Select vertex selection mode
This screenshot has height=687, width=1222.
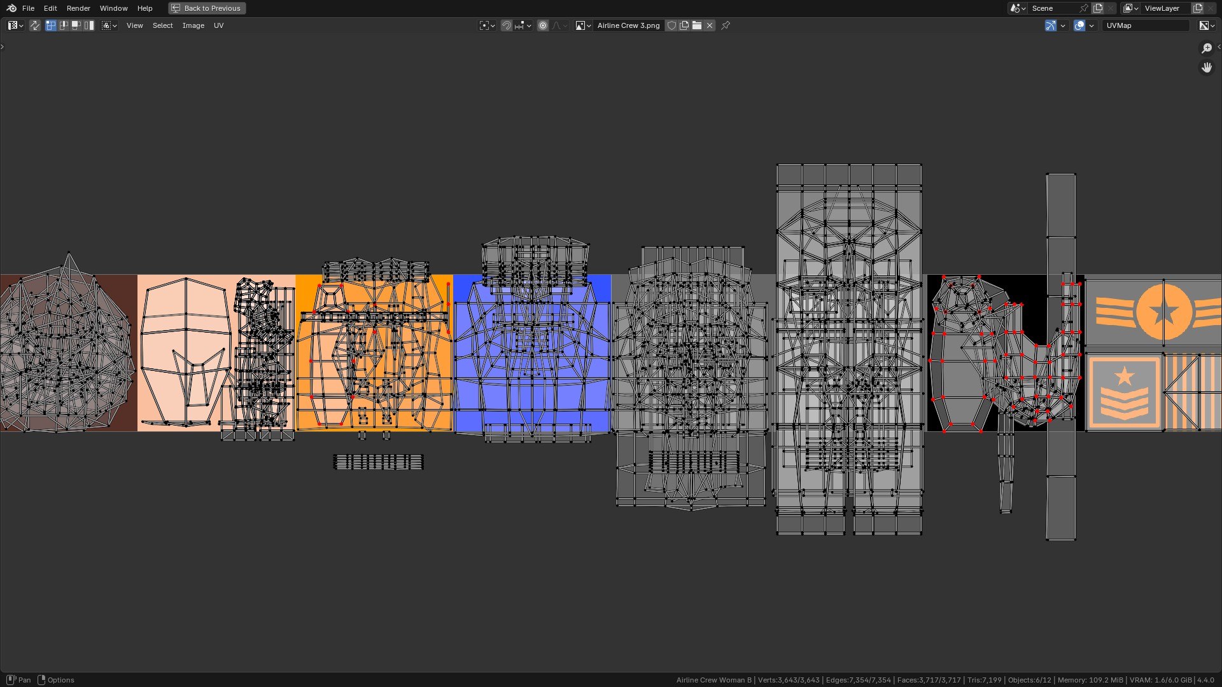51,25
